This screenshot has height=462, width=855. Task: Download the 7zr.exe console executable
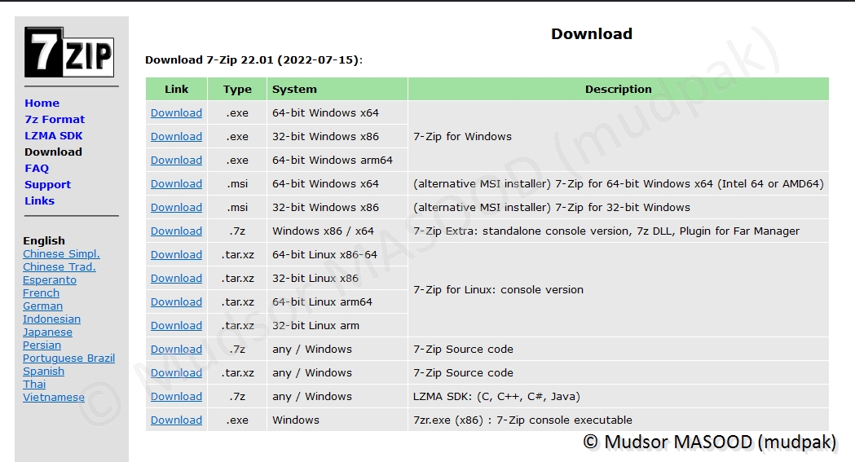(x=176, y=420)
